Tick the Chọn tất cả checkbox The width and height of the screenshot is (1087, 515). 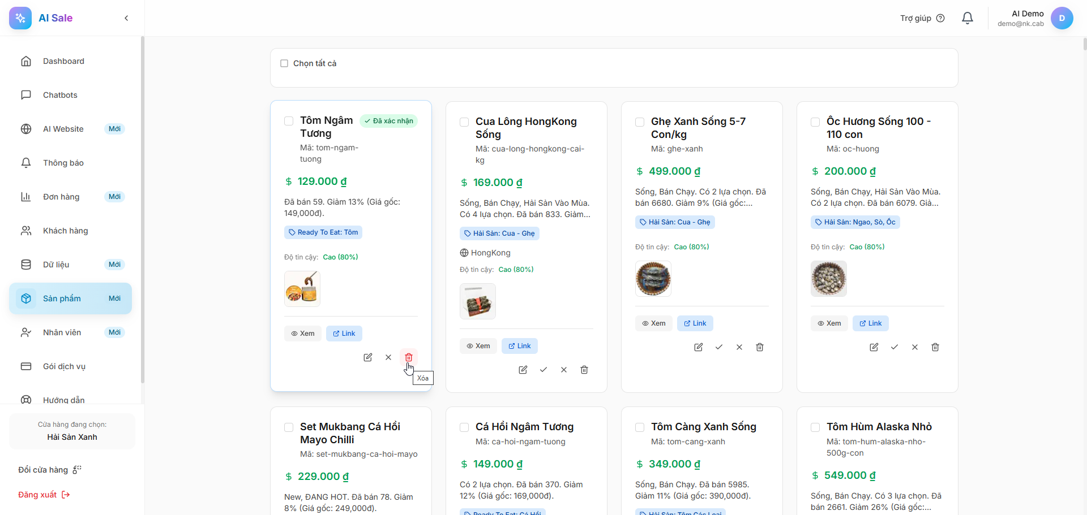(284, 63)
